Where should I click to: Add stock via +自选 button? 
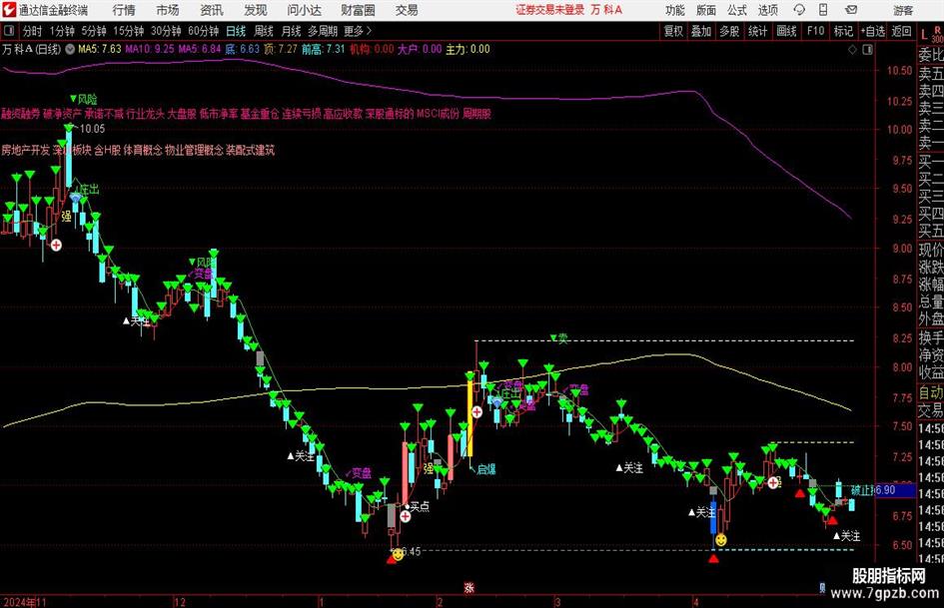click(873, 31)
